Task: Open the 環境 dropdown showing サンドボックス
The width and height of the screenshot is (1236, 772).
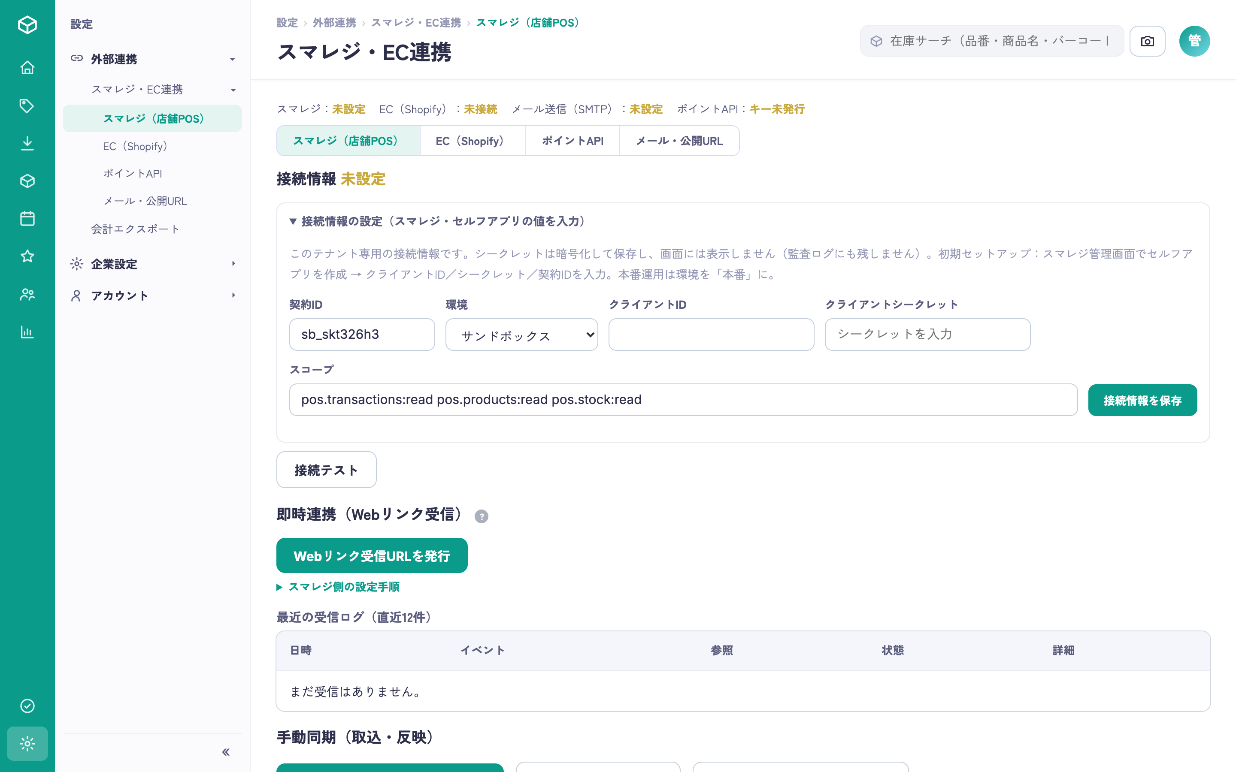Action: [x=521, y=335]
